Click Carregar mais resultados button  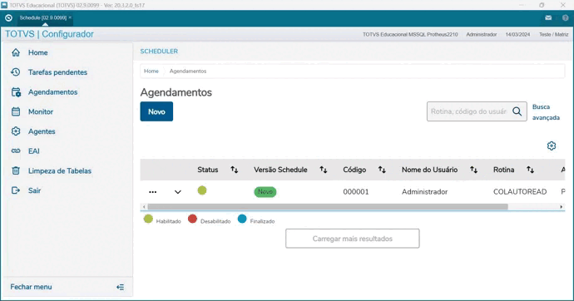(x=352, y=239)
